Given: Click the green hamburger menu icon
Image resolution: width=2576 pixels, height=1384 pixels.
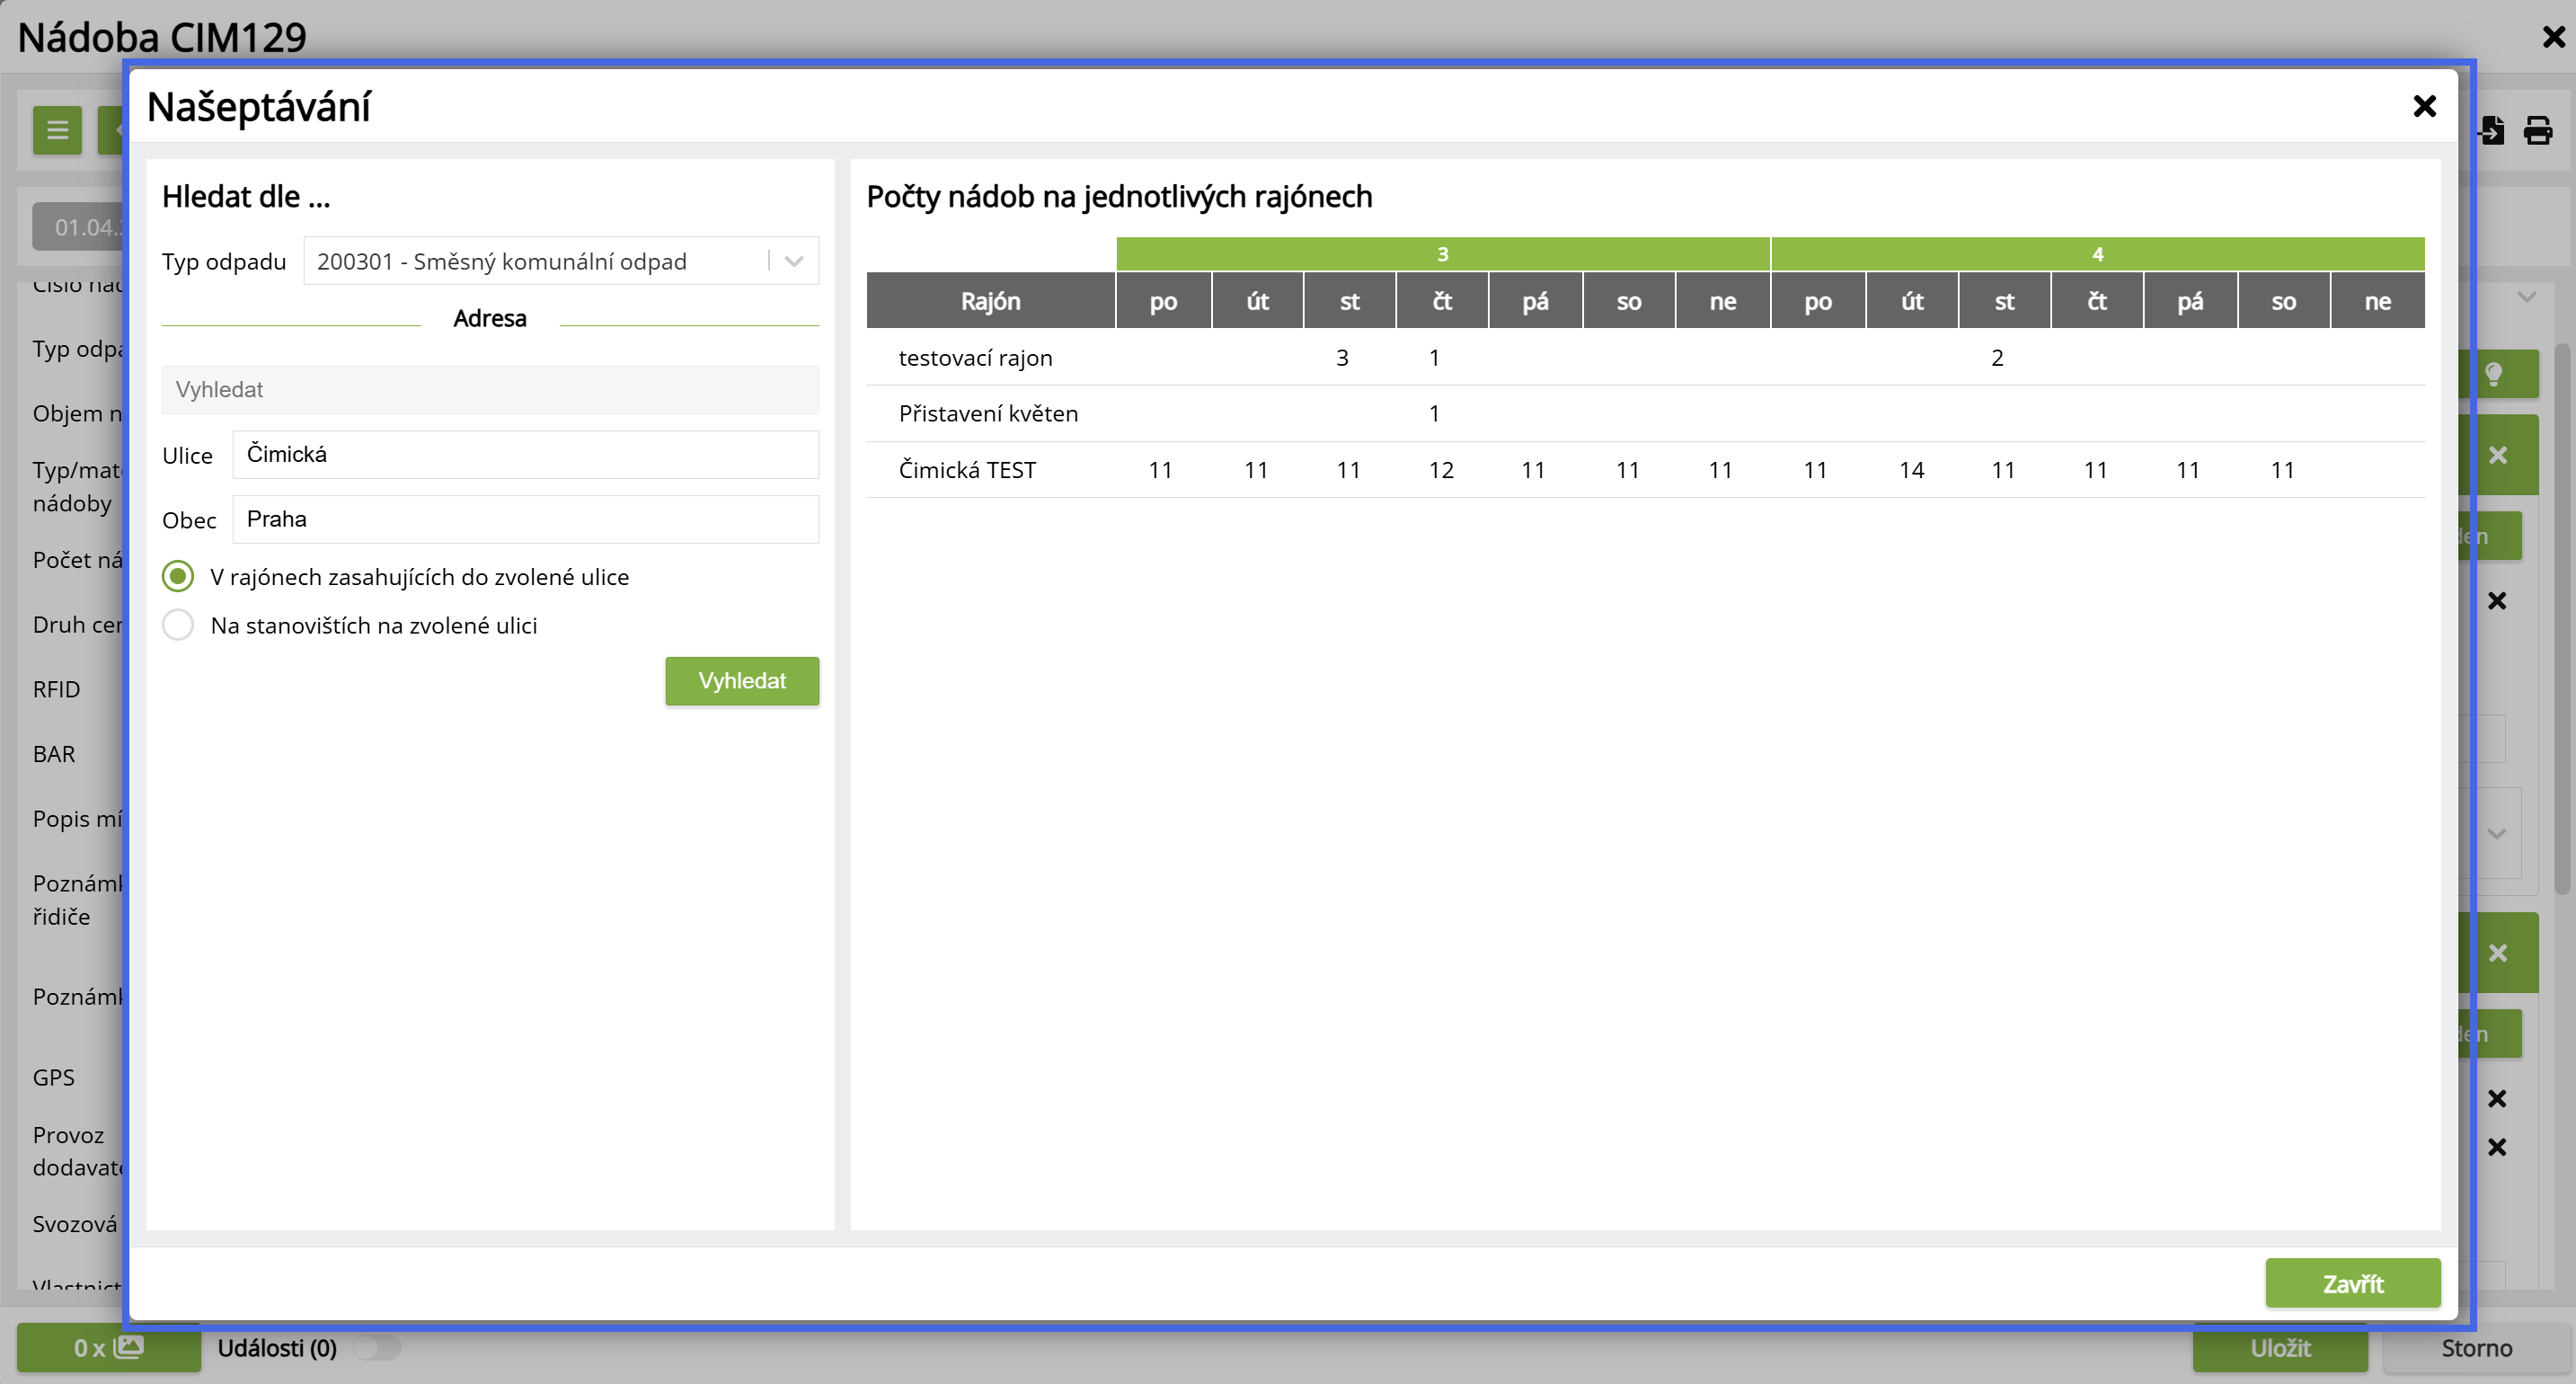Looking at the screenshot, I should point(57,130).
